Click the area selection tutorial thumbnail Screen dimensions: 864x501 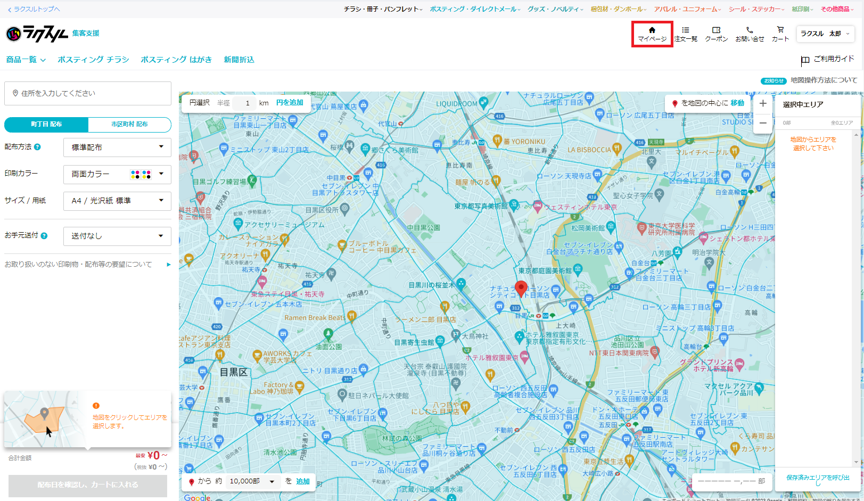45,420
